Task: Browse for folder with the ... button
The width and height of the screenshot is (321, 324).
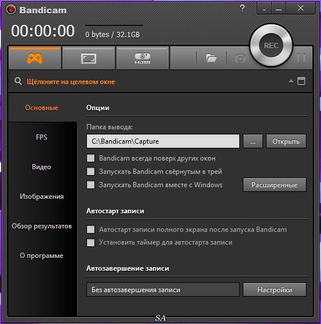Action: click(253, 141)
